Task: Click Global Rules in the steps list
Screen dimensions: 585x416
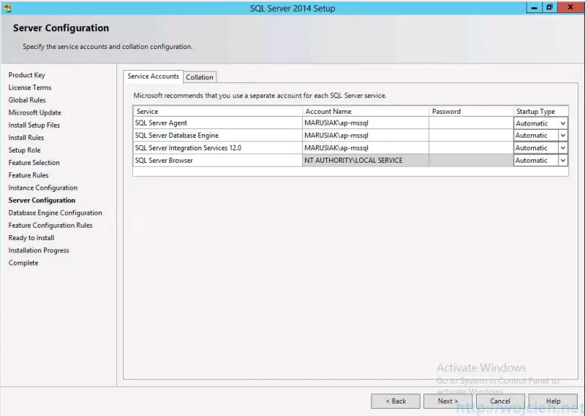Action: tap(27, 100)
